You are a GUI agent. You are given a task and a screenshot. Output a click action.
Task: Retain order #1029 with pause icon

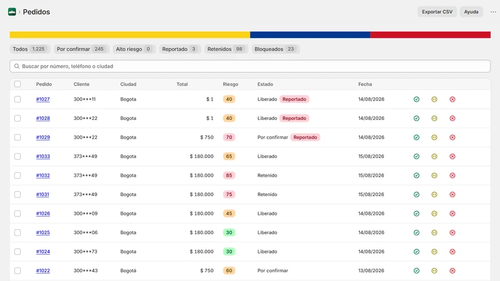[x=434, y=137]
